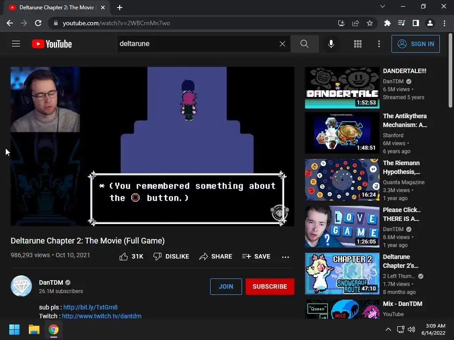Click the browser address bar URL

[117, 23]
